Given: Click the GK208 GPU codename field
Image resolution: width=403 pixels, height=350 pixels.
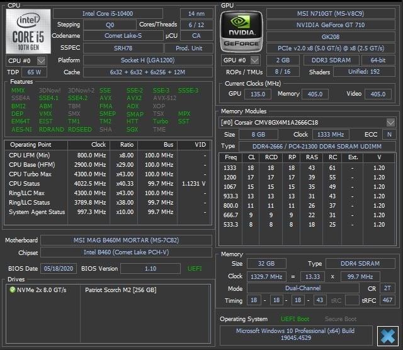Looking at the screenshot, I should 331,37.
